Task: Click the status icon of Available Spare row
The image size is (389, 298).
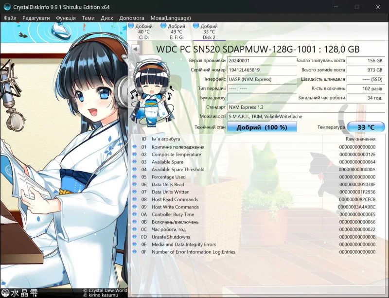Action: tap(135, 161)
